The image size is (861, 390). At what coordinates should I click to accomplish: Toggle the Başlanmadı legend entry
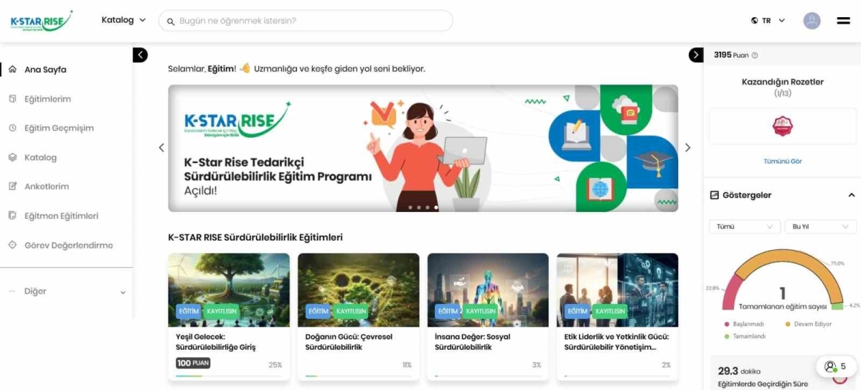743,324
